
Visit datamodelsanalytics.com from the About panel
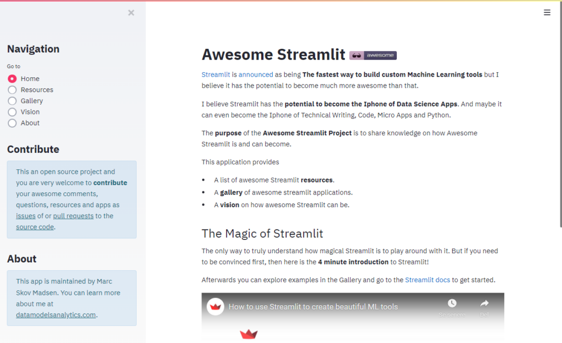point(55,315)
